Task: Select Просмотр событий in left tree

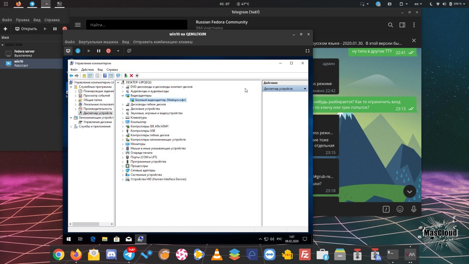Action: point(96,95)
